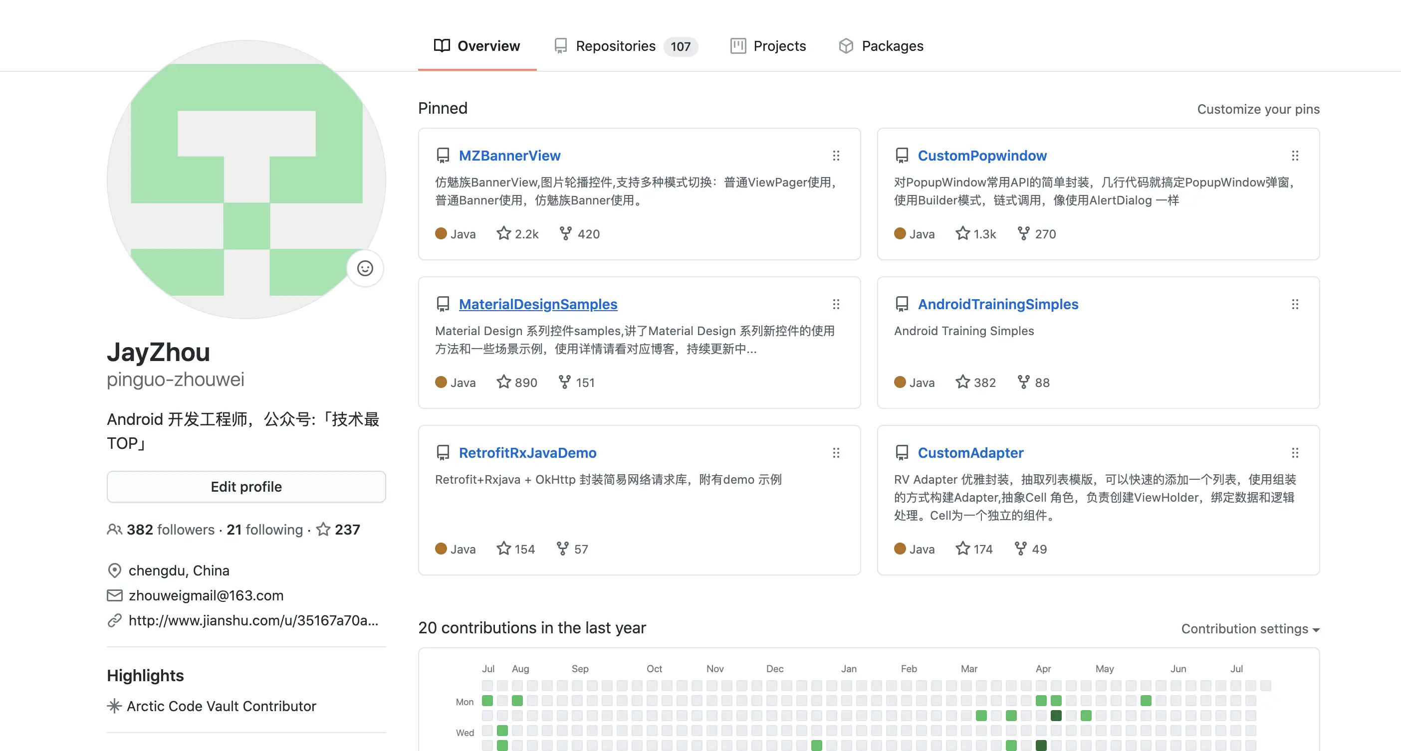Click CustomAdapter drag handle grip icon

point(1295,453)
